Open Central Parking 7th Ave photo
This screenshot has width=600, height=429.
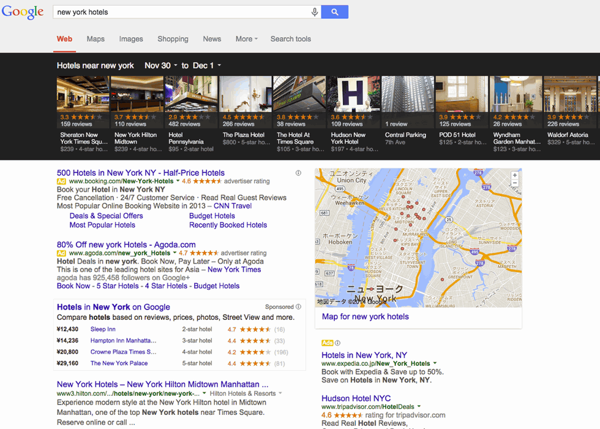pos(408,94)
